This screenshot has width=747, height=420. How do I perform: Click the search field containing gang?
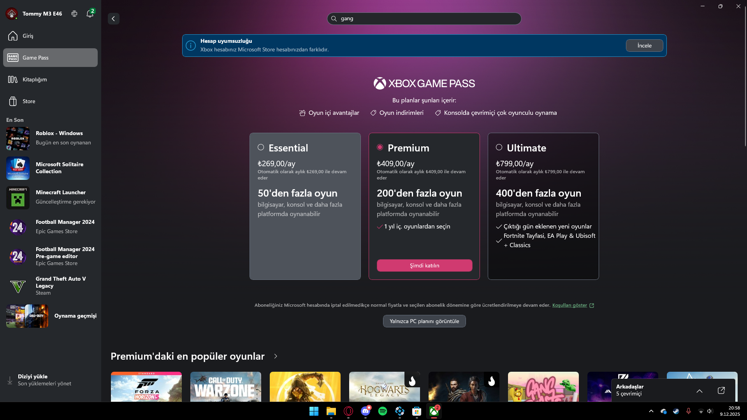coord(424,19)
